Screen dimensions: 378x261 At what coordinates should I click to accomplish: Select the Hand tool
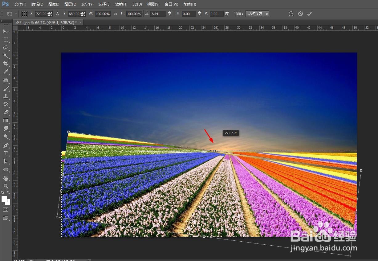pyautogui.click(x=6, y=178)
